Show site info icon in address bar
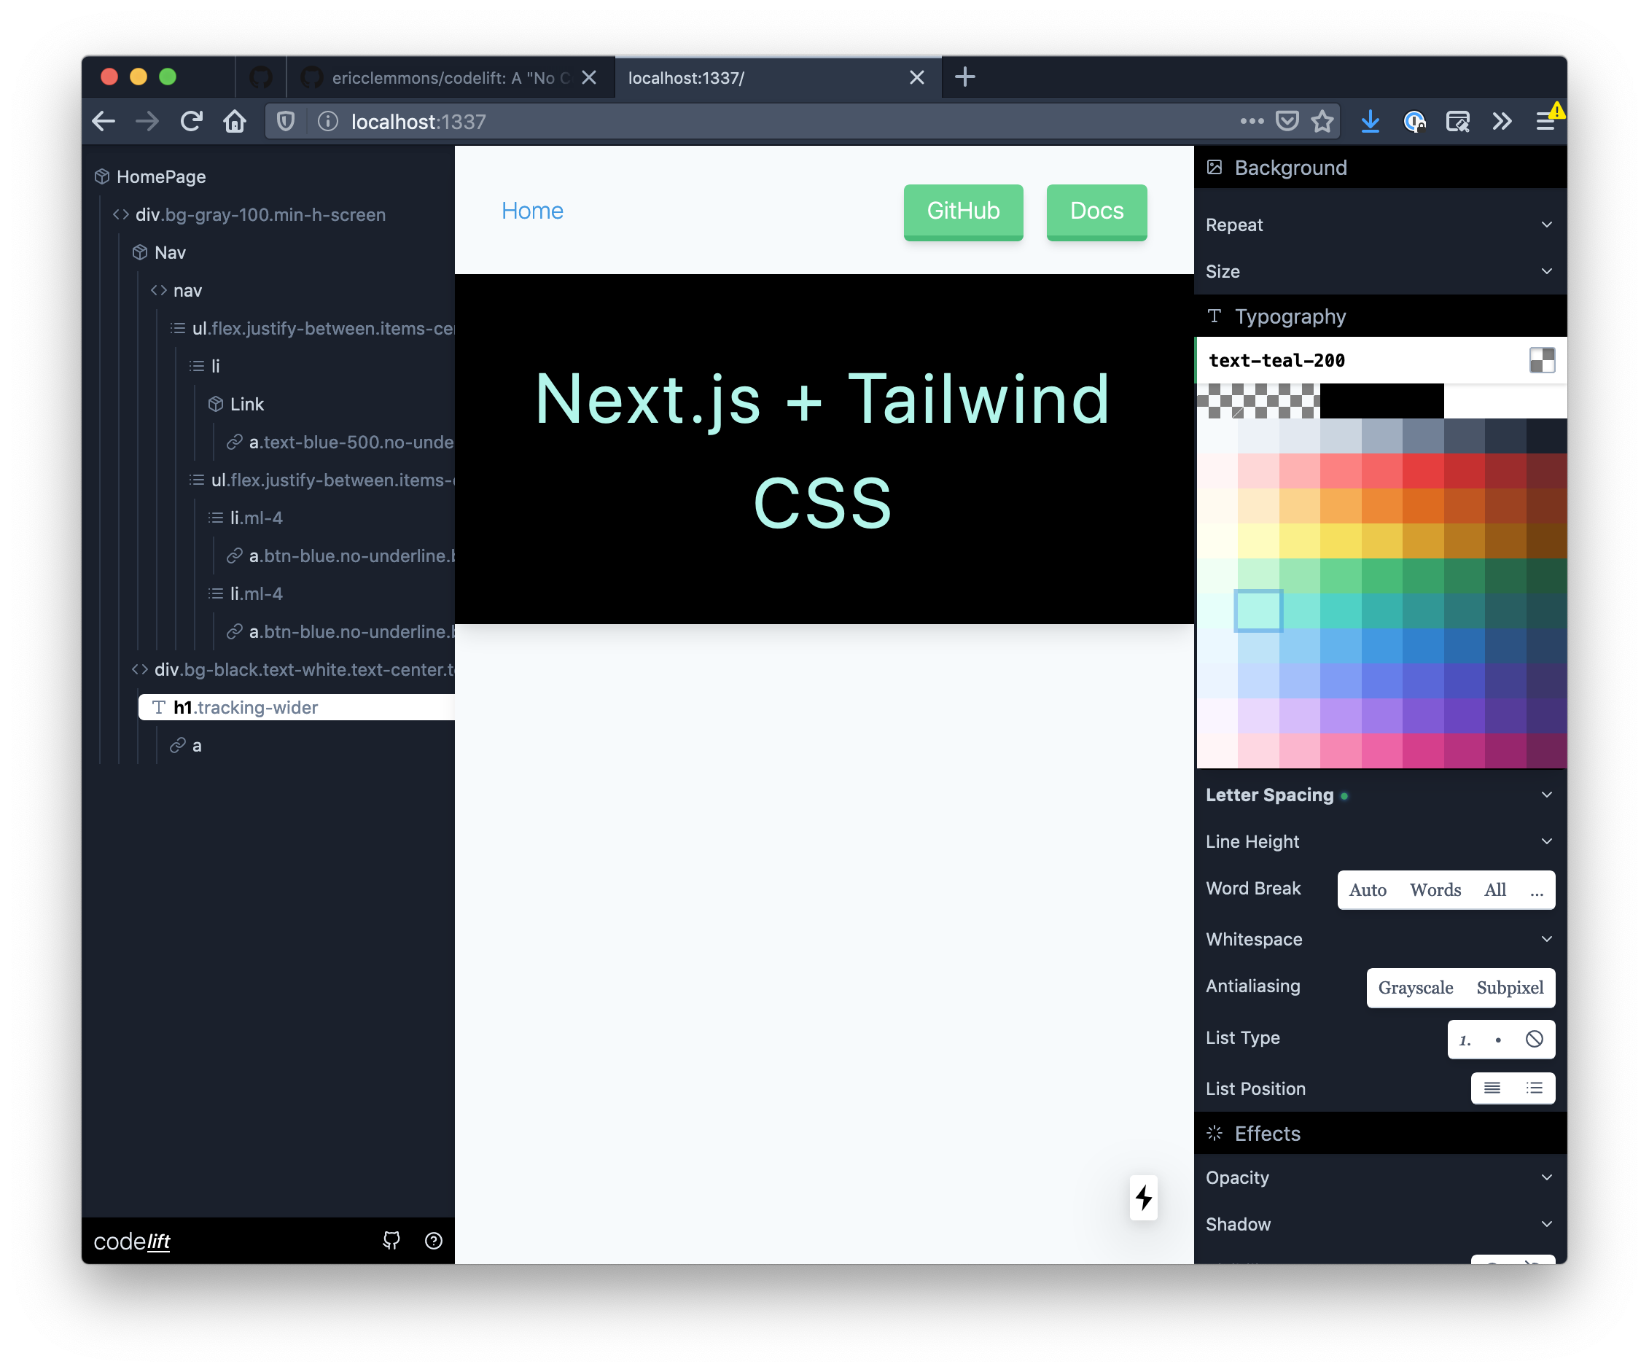This screenshot has height=1372, width=1649. [x=327, y=121]
